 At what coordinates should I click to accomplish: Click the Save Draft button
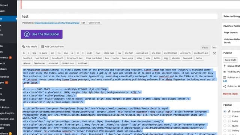click(x=230, y=60)
